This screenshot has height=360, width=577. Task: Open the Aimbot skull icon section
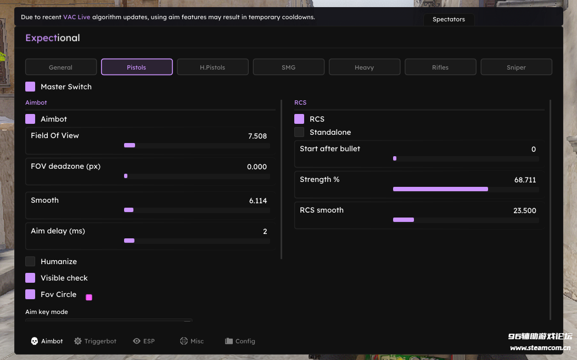tap(47, 341)
